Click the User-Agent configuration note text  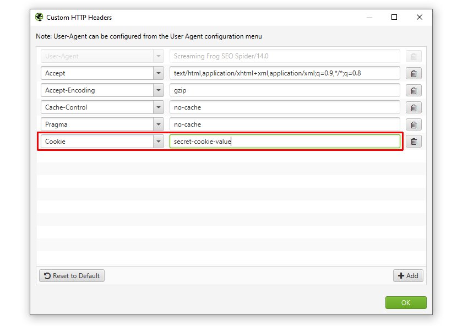point(149,36)
